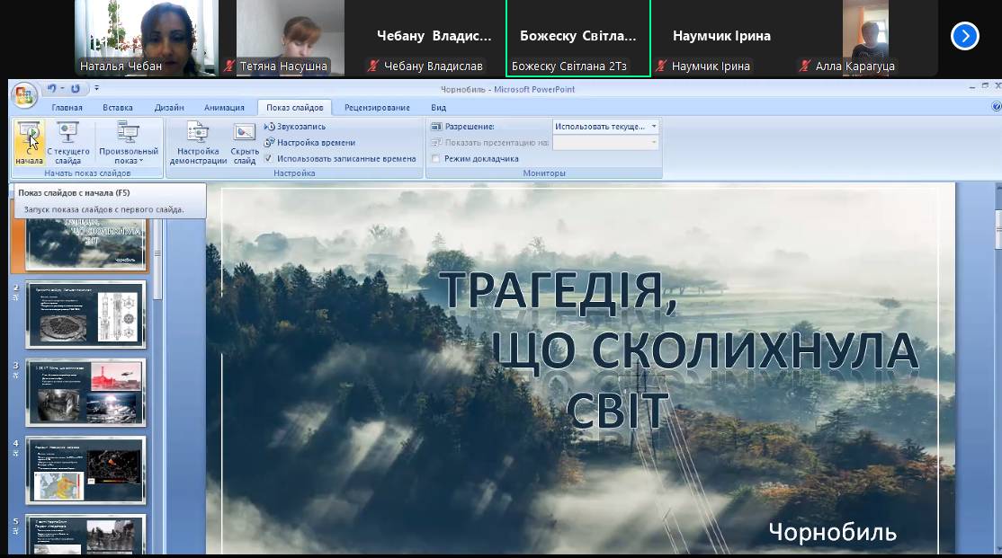Image resolution: width=1002 pixels, height=558 pixels.
Task: Switch to the Главная ribbon tab
Action: click(x=67, y=107)
